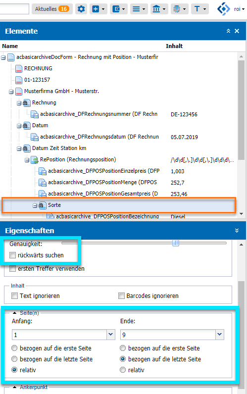This screenshot has height=394, width=247.
Task: Open the roi user menu
Action: pyautogui.click(x=239, y=9)
